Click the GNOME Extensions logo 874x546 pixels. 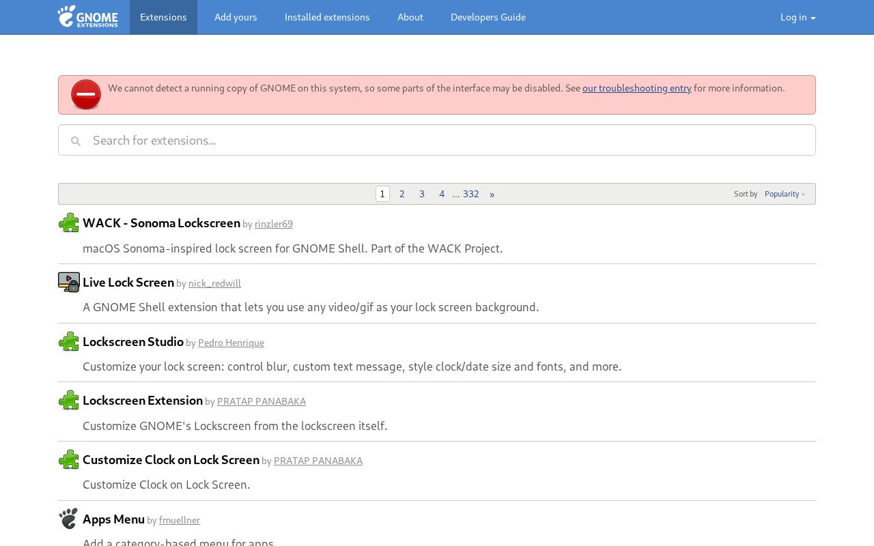point(87,16)
